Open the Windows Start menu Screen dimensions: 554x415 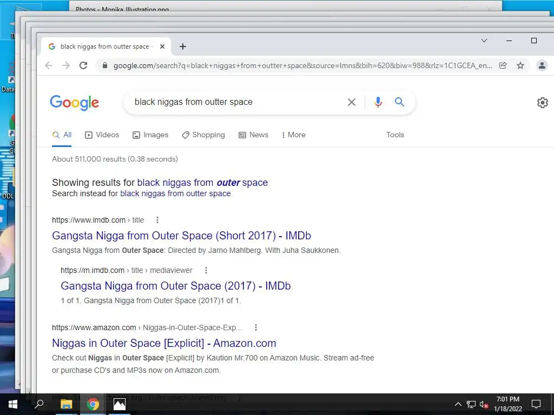pyautogui.click(x=13, y=404)
